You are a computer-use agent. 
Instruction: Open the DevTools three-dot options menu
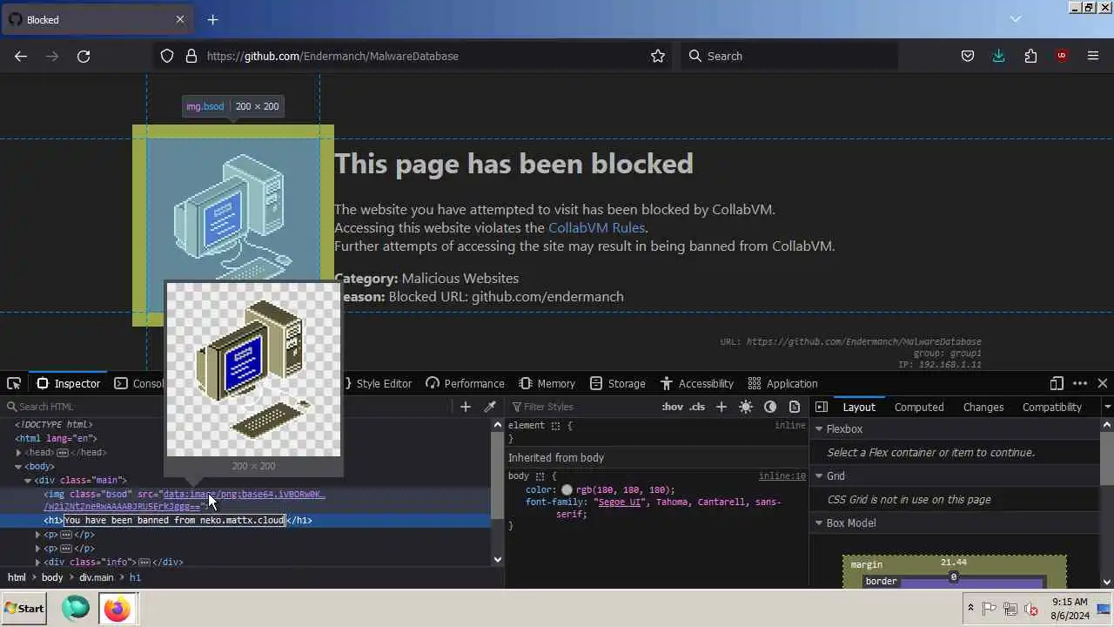[1080, 383]
